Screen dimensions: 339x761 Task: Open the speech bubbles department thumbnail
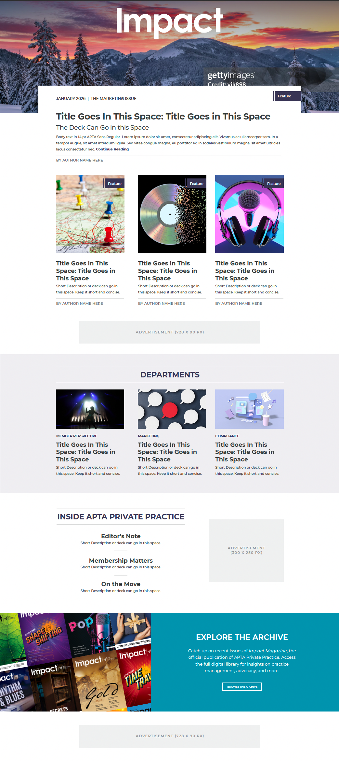click(x=172, y=409)
